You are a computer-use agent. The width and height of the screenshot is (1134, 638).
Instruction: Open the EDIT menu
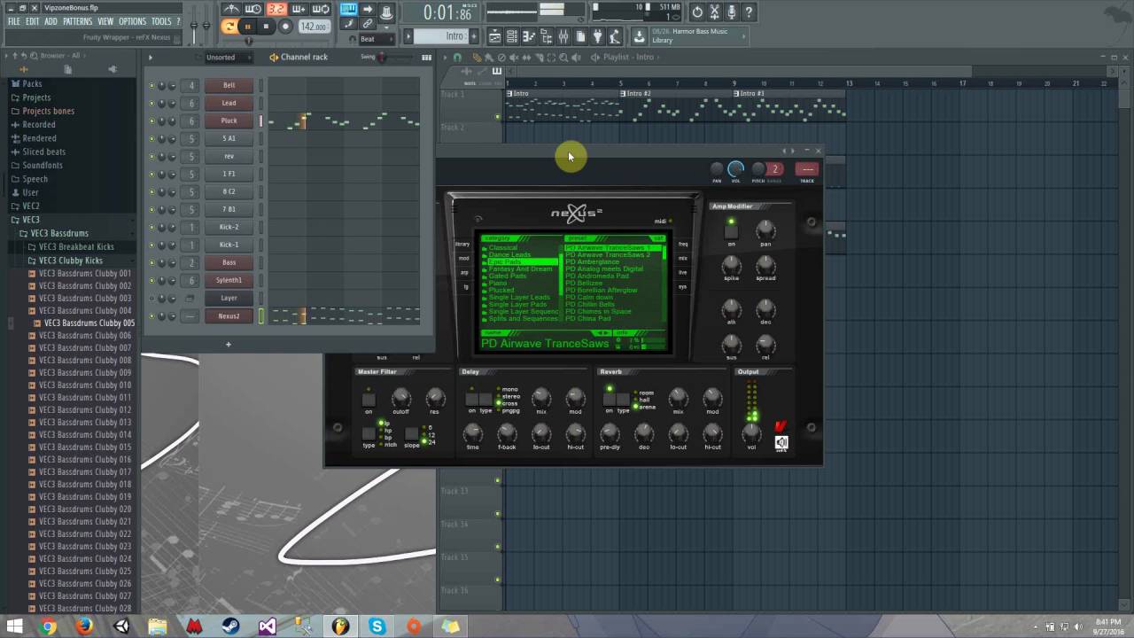[33, 21]
